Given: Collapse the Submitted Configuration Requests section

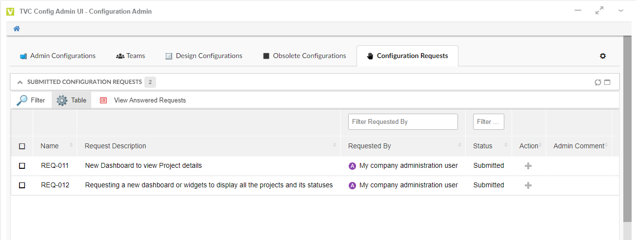Looking at the screenshot, I should [x=20, y=82].
